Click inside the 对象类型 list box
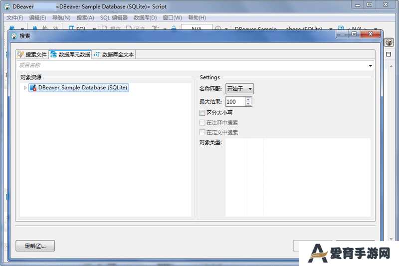 click(298, 178)
